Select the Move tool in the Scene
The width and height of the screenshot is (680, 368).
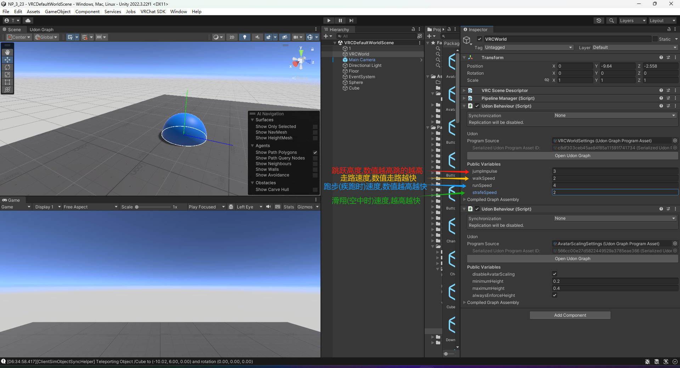pyautogui.click(x=7, y=60)
